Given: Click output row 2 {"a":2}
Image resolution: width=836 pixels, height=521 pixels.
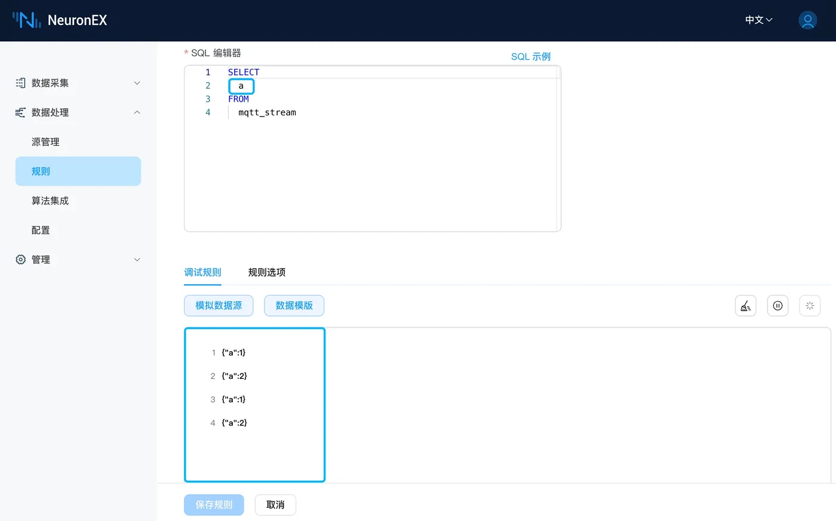Looking at the screenshot, I should coord(234,376).
